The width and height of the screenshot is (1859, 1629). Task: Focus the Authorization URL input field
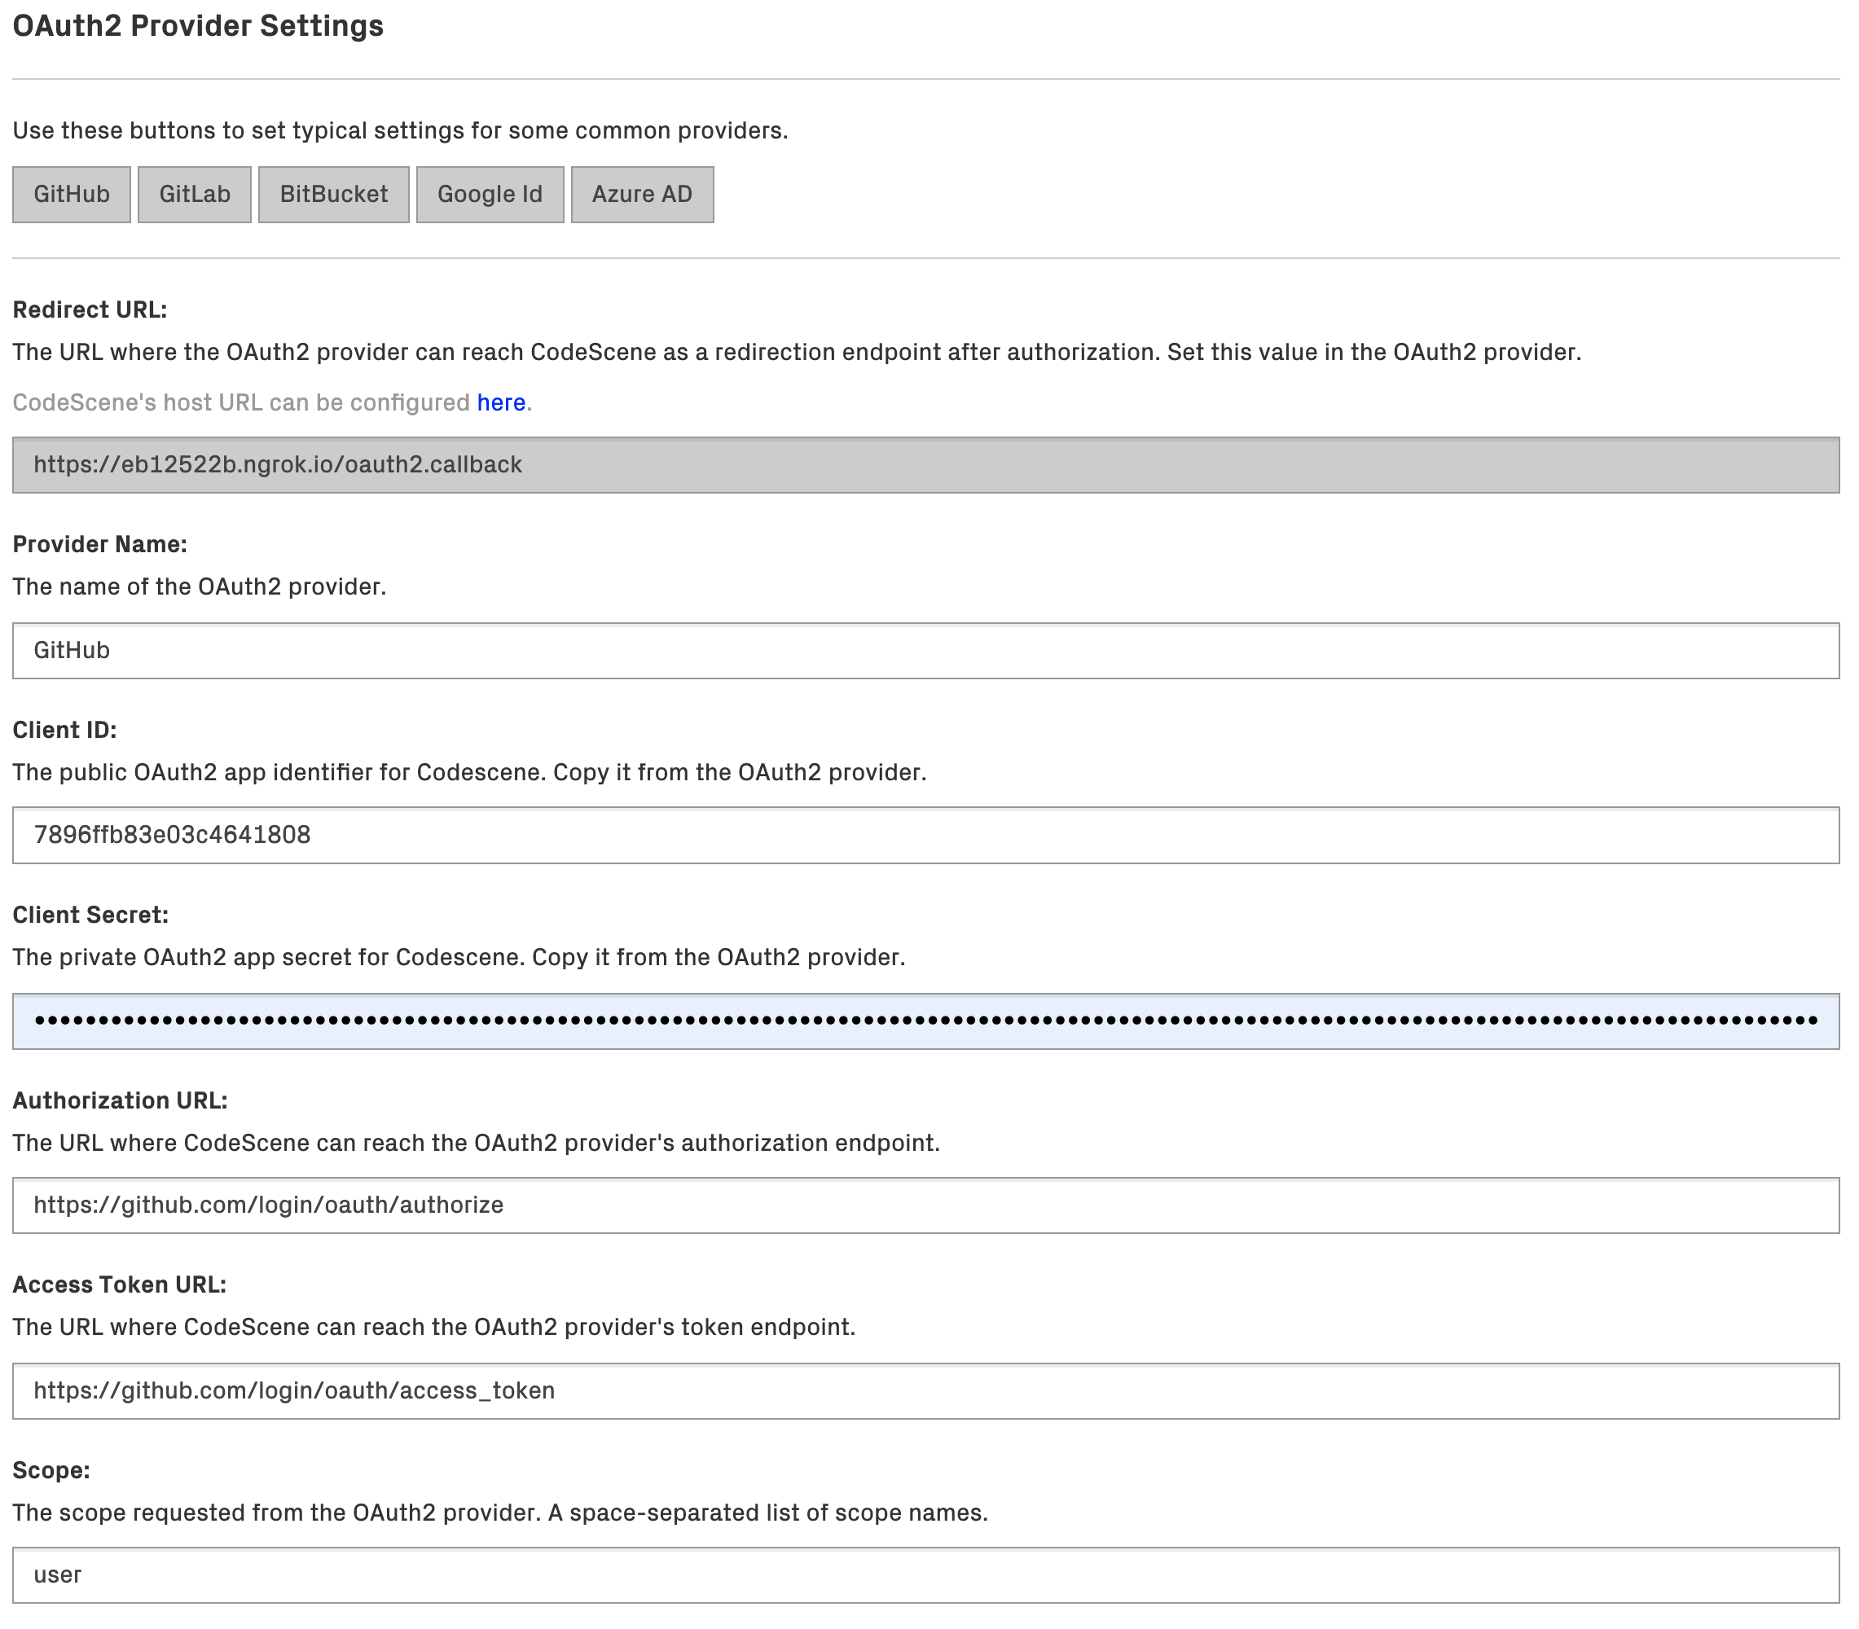tap(925, 1205)
